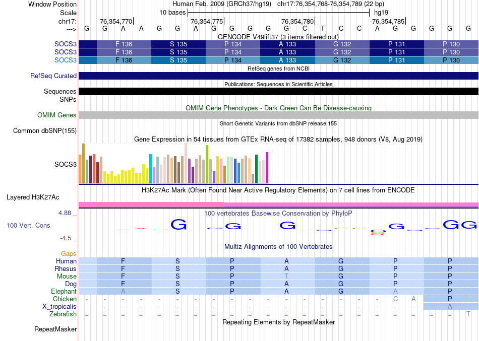
Task: Click the Zebrafish species label
Action: [x=63, y=314]
